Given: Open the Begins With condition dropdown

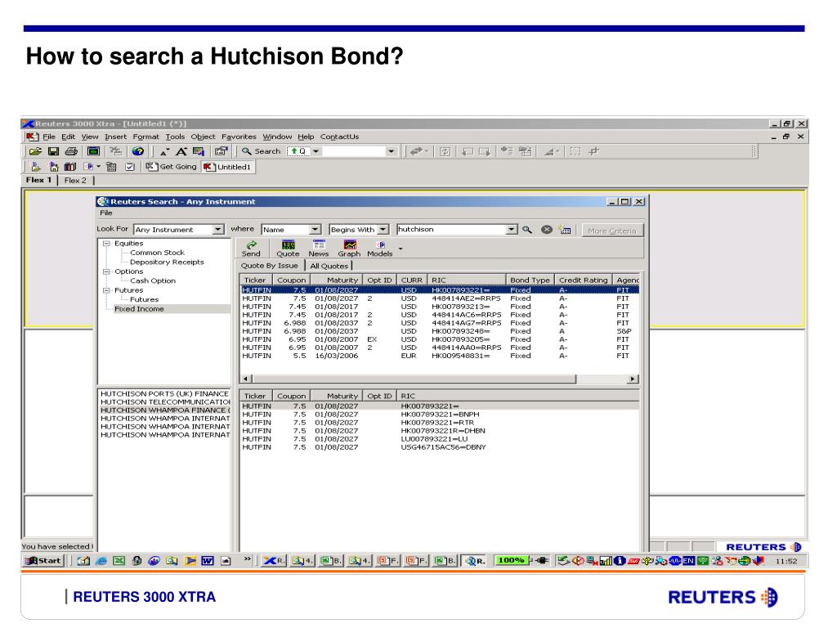Looking at the screenshot, I should (x=383, y=230).
